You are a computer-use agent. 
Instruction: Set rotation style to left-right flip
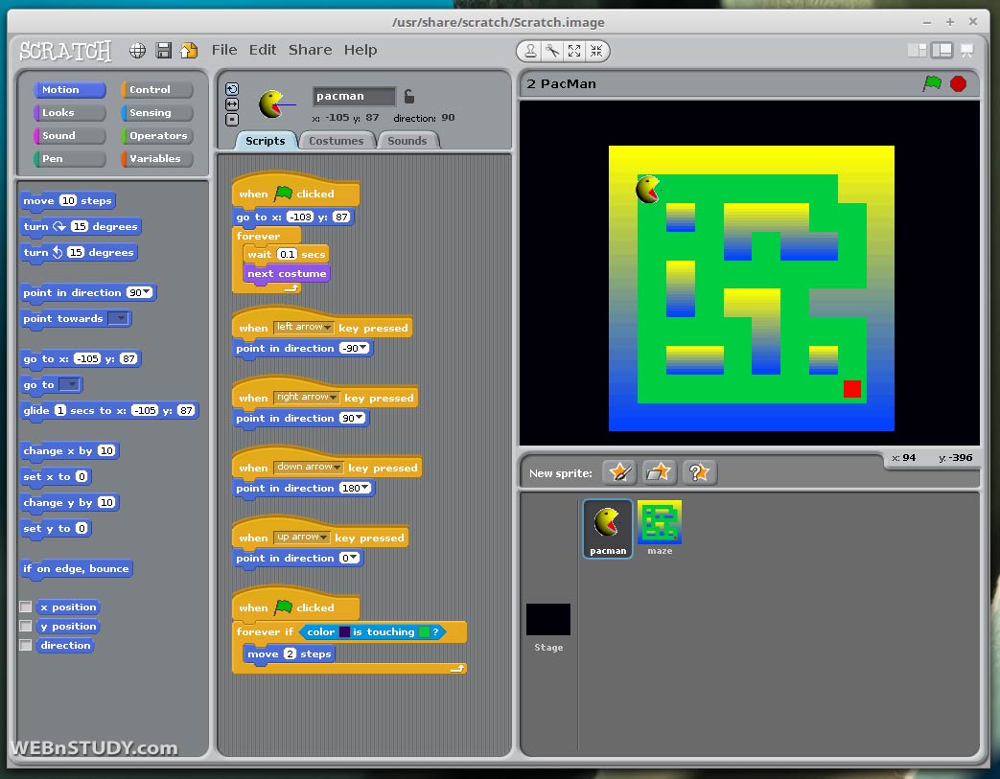(232, 103)
